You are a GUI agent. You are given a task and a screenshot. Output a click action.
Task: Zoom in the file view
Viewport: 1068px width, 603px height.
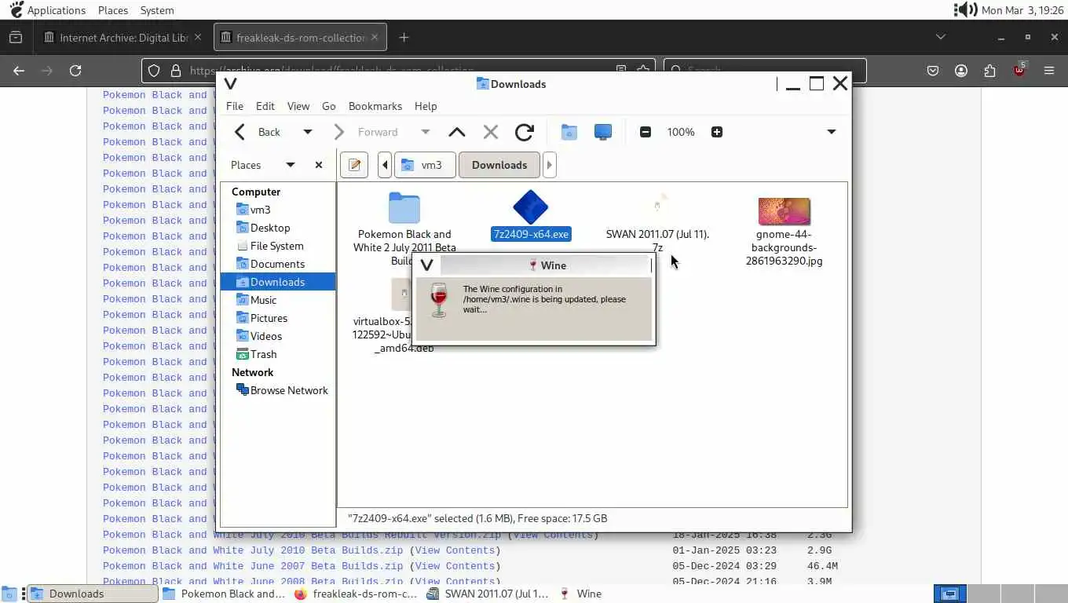(x=717, y=132)
